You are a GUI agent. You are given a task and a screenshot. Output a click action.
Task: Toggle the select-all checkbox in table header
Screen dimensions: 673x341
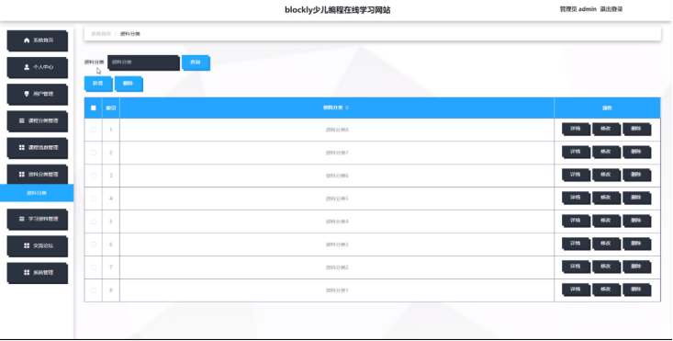pos(94,108)
